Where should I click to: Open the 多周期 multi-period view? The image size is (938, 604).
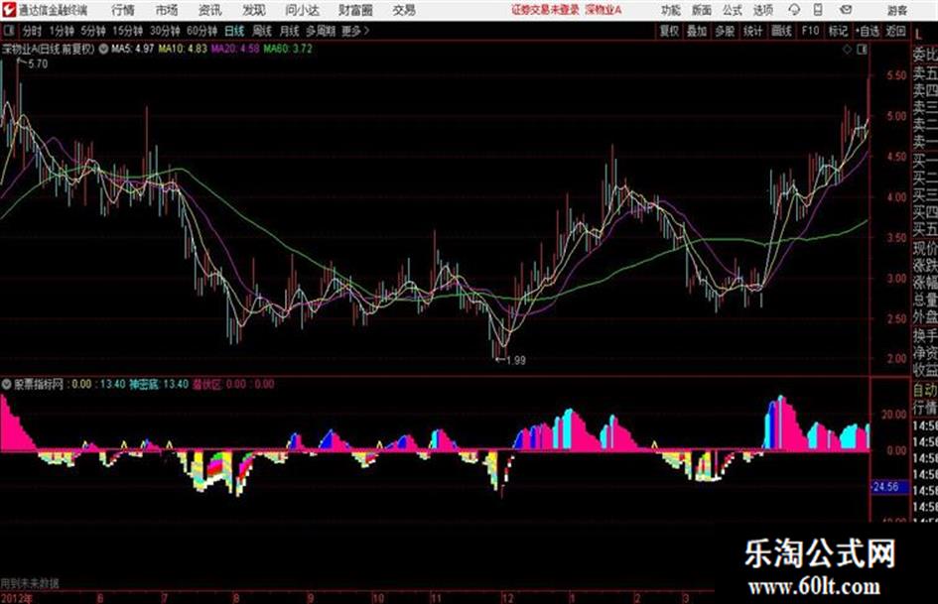(321, 31)
